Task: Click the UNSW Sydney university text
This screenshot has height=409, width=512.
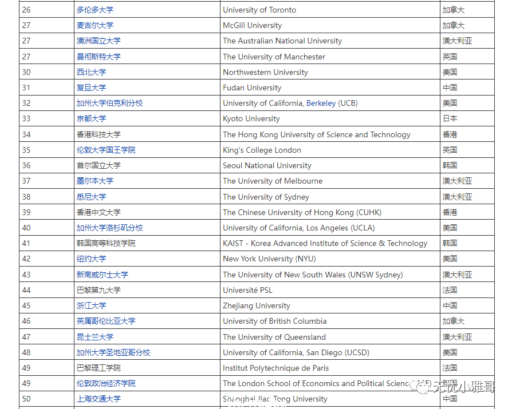Action: (x=313, y=275)
